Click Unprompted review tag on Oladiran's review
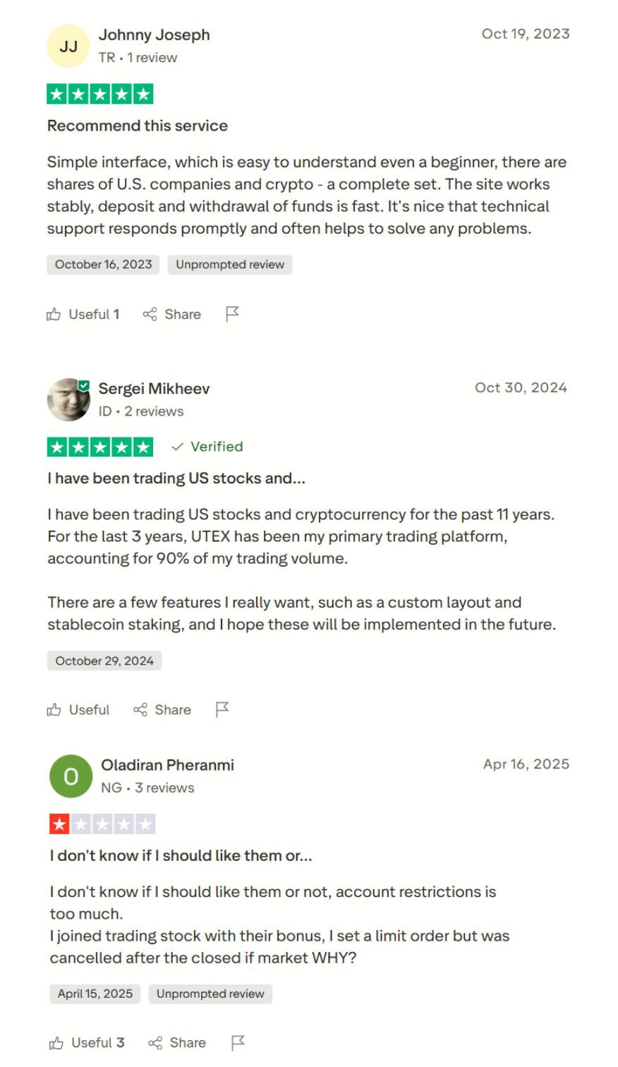 pyautogui.click(x=210, y=994)
